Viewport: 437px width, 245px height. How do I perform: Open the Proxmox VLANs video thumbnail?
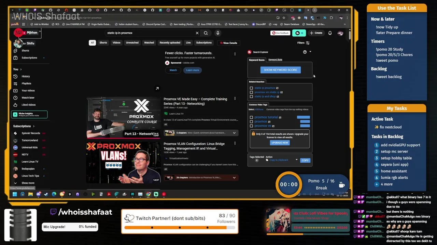coord(123,163)
